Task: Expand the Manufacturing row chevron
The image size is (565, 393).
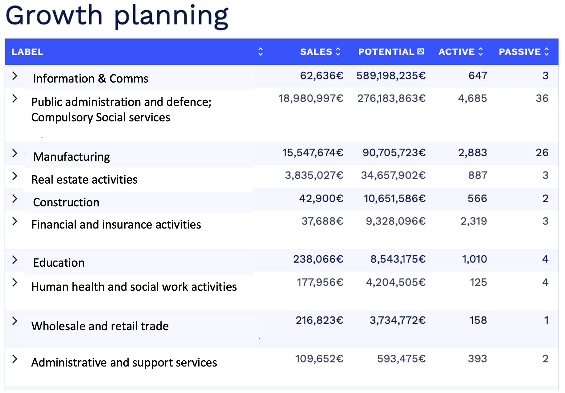Action: click(x=14, y=153)
